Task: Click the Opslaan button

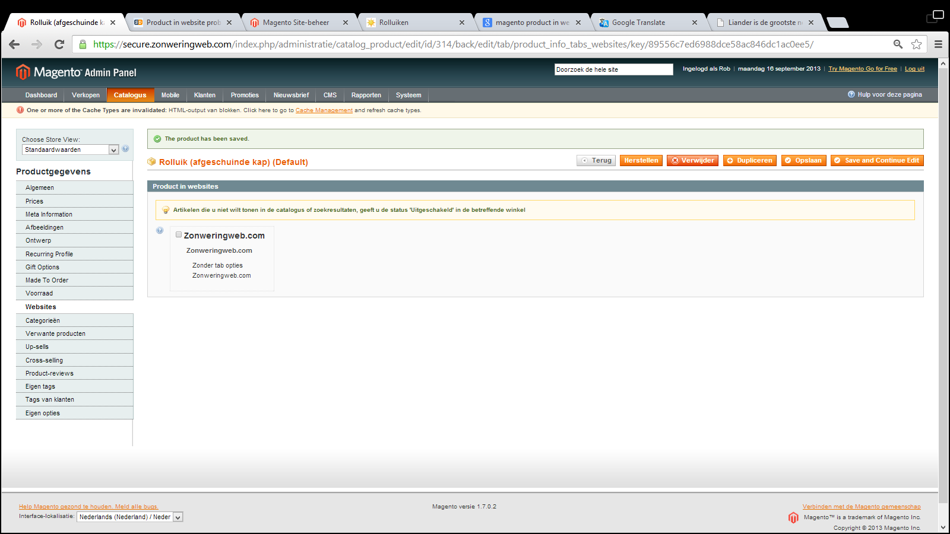Action: click(804, 160)
